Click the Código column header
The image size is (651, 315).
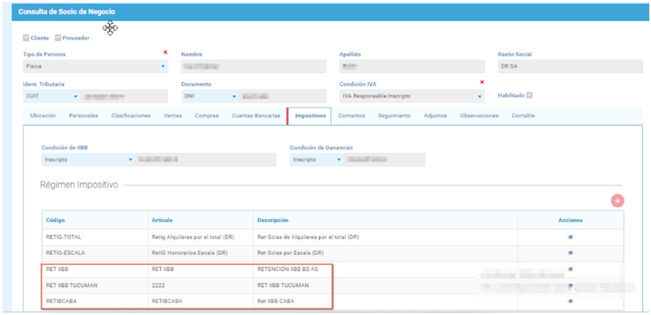pos(55,220)
